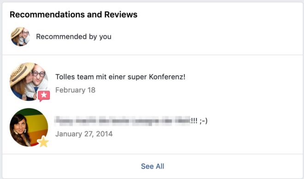The image size is (304, 179).
Task: Click the pink star recommendation badge
Action: tap(44, 96)
